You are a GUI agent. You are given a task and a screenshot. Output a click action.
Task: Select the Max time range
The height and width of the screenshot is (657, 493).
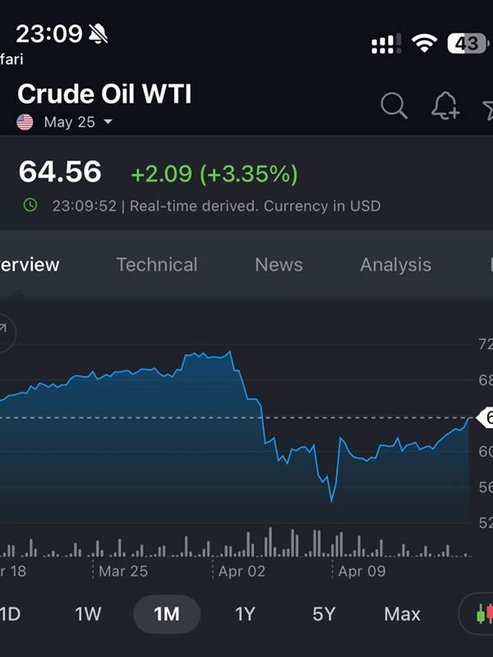click(403, 614)
